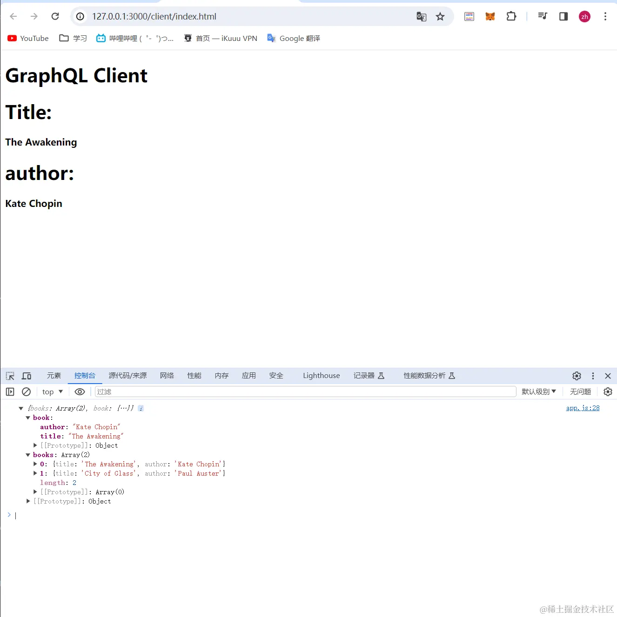Switch to the 元素 tab
This screenshot has width=617, height=617.
(54, 376)
